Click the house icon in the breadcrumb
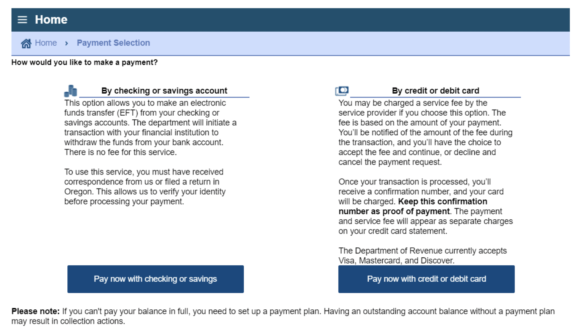This screenshot has height=333, width=575. (x=26, y=43)
